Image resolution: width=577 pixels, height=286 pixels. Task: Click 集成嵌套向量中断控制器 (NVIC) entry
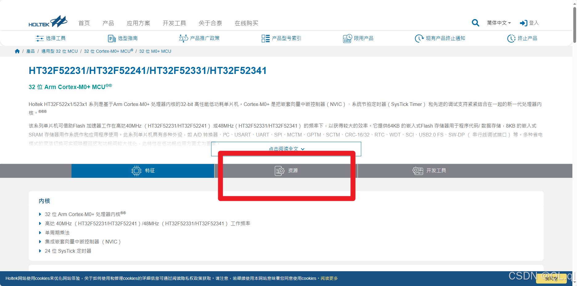tap(83, 242)
